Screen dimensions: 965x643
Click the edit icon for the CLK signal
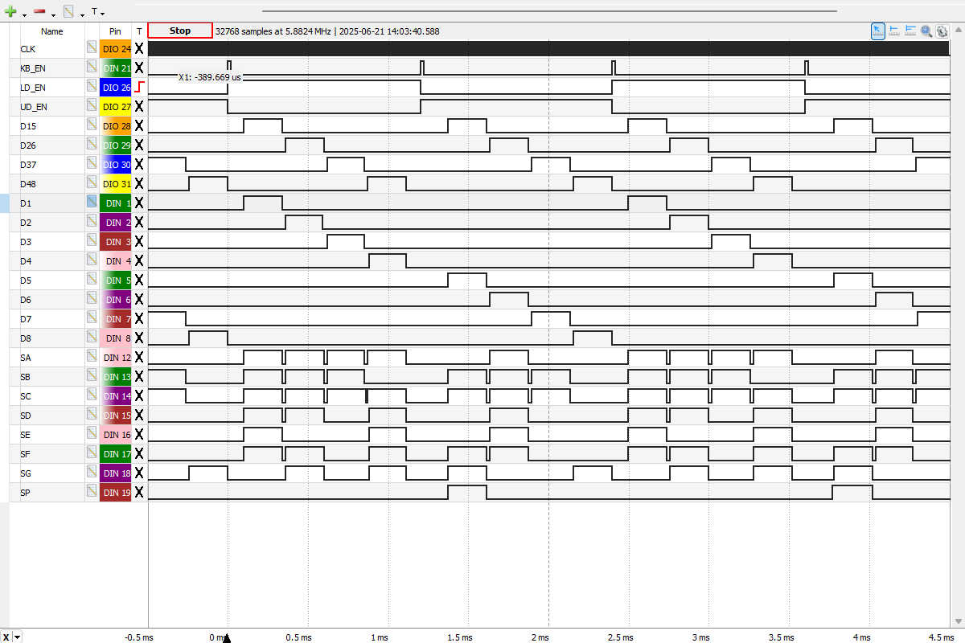[x=92, y=48]
